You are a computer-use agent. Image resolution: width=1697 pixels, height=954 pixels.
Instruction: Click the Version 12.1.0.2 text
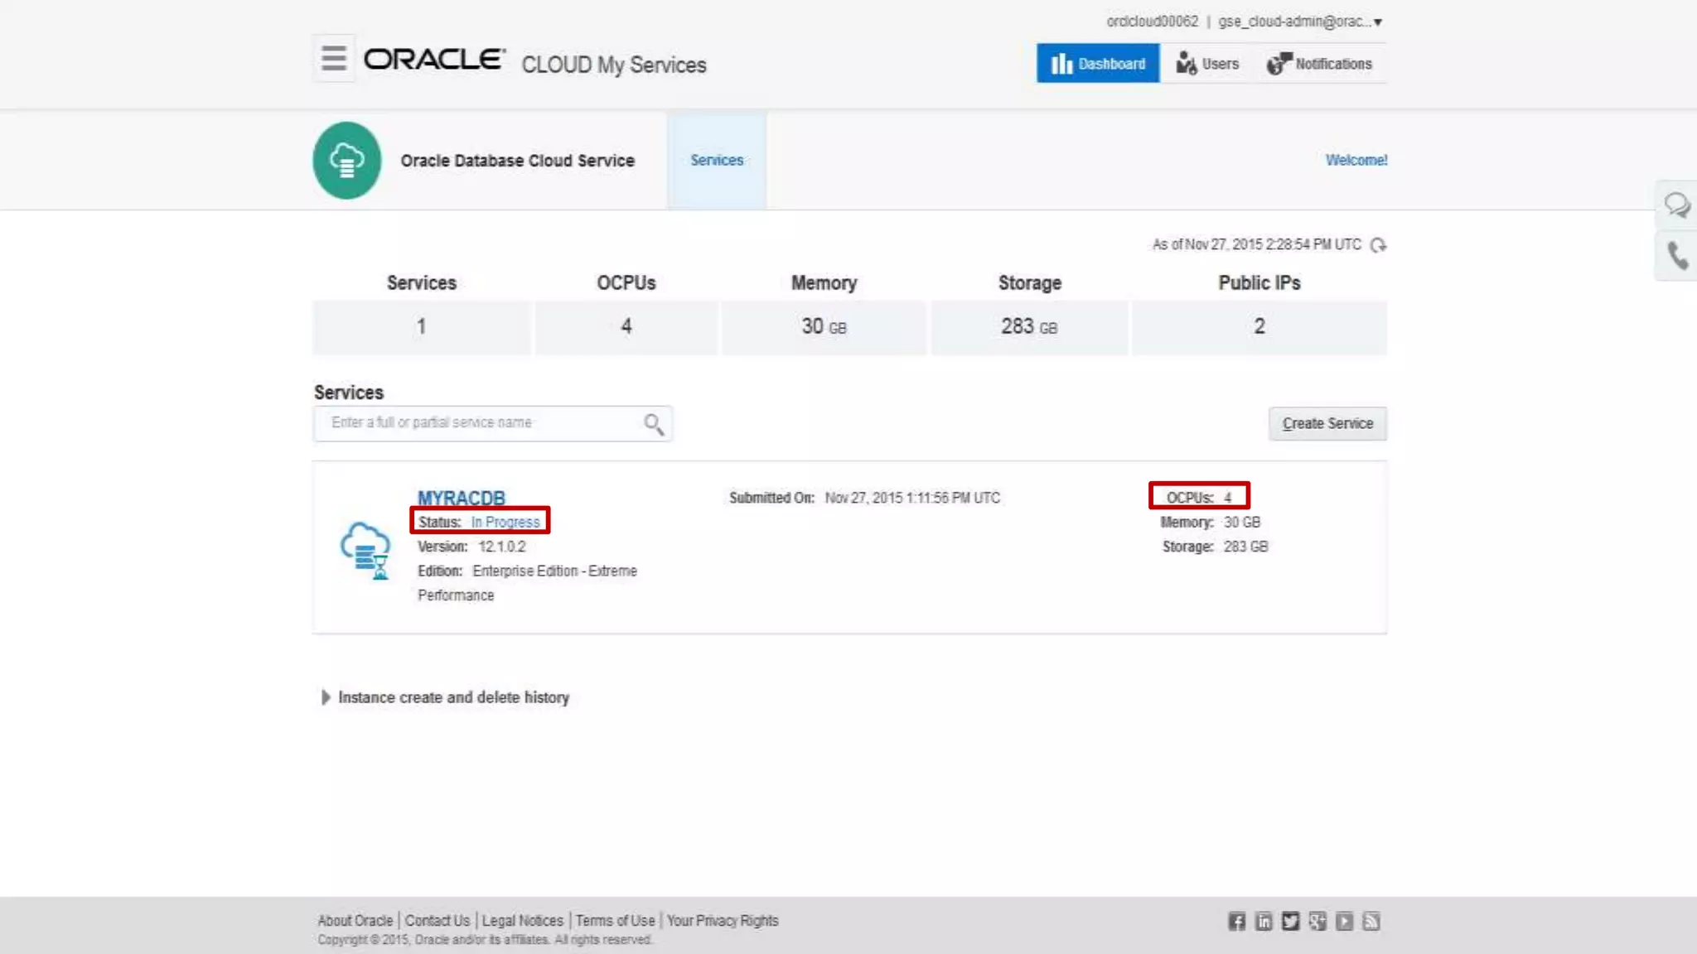471,547
